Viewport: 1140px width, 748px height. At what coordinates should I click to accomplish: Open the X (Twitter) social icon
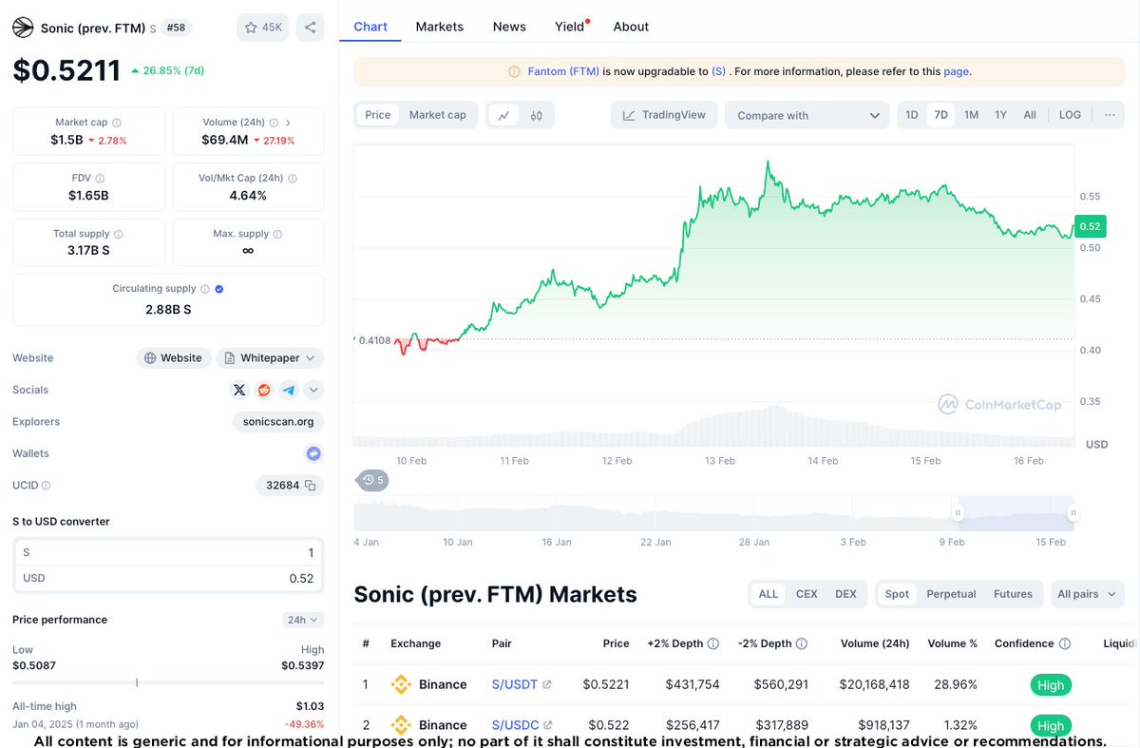click(x=239, y=390)
